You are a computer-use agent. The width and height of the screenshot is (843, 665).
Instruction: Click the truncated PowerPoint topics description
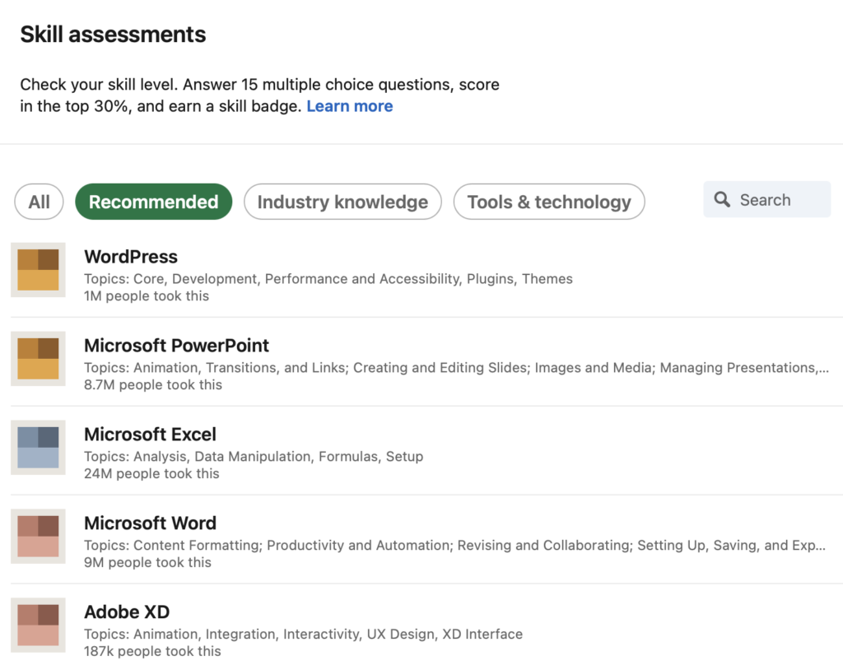point(456,368)
